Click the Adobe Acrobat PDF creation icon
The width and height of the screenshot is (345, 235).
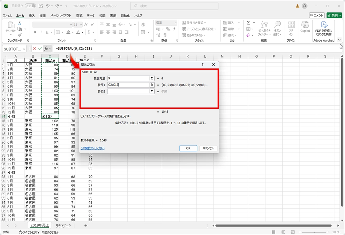[323, 27]
